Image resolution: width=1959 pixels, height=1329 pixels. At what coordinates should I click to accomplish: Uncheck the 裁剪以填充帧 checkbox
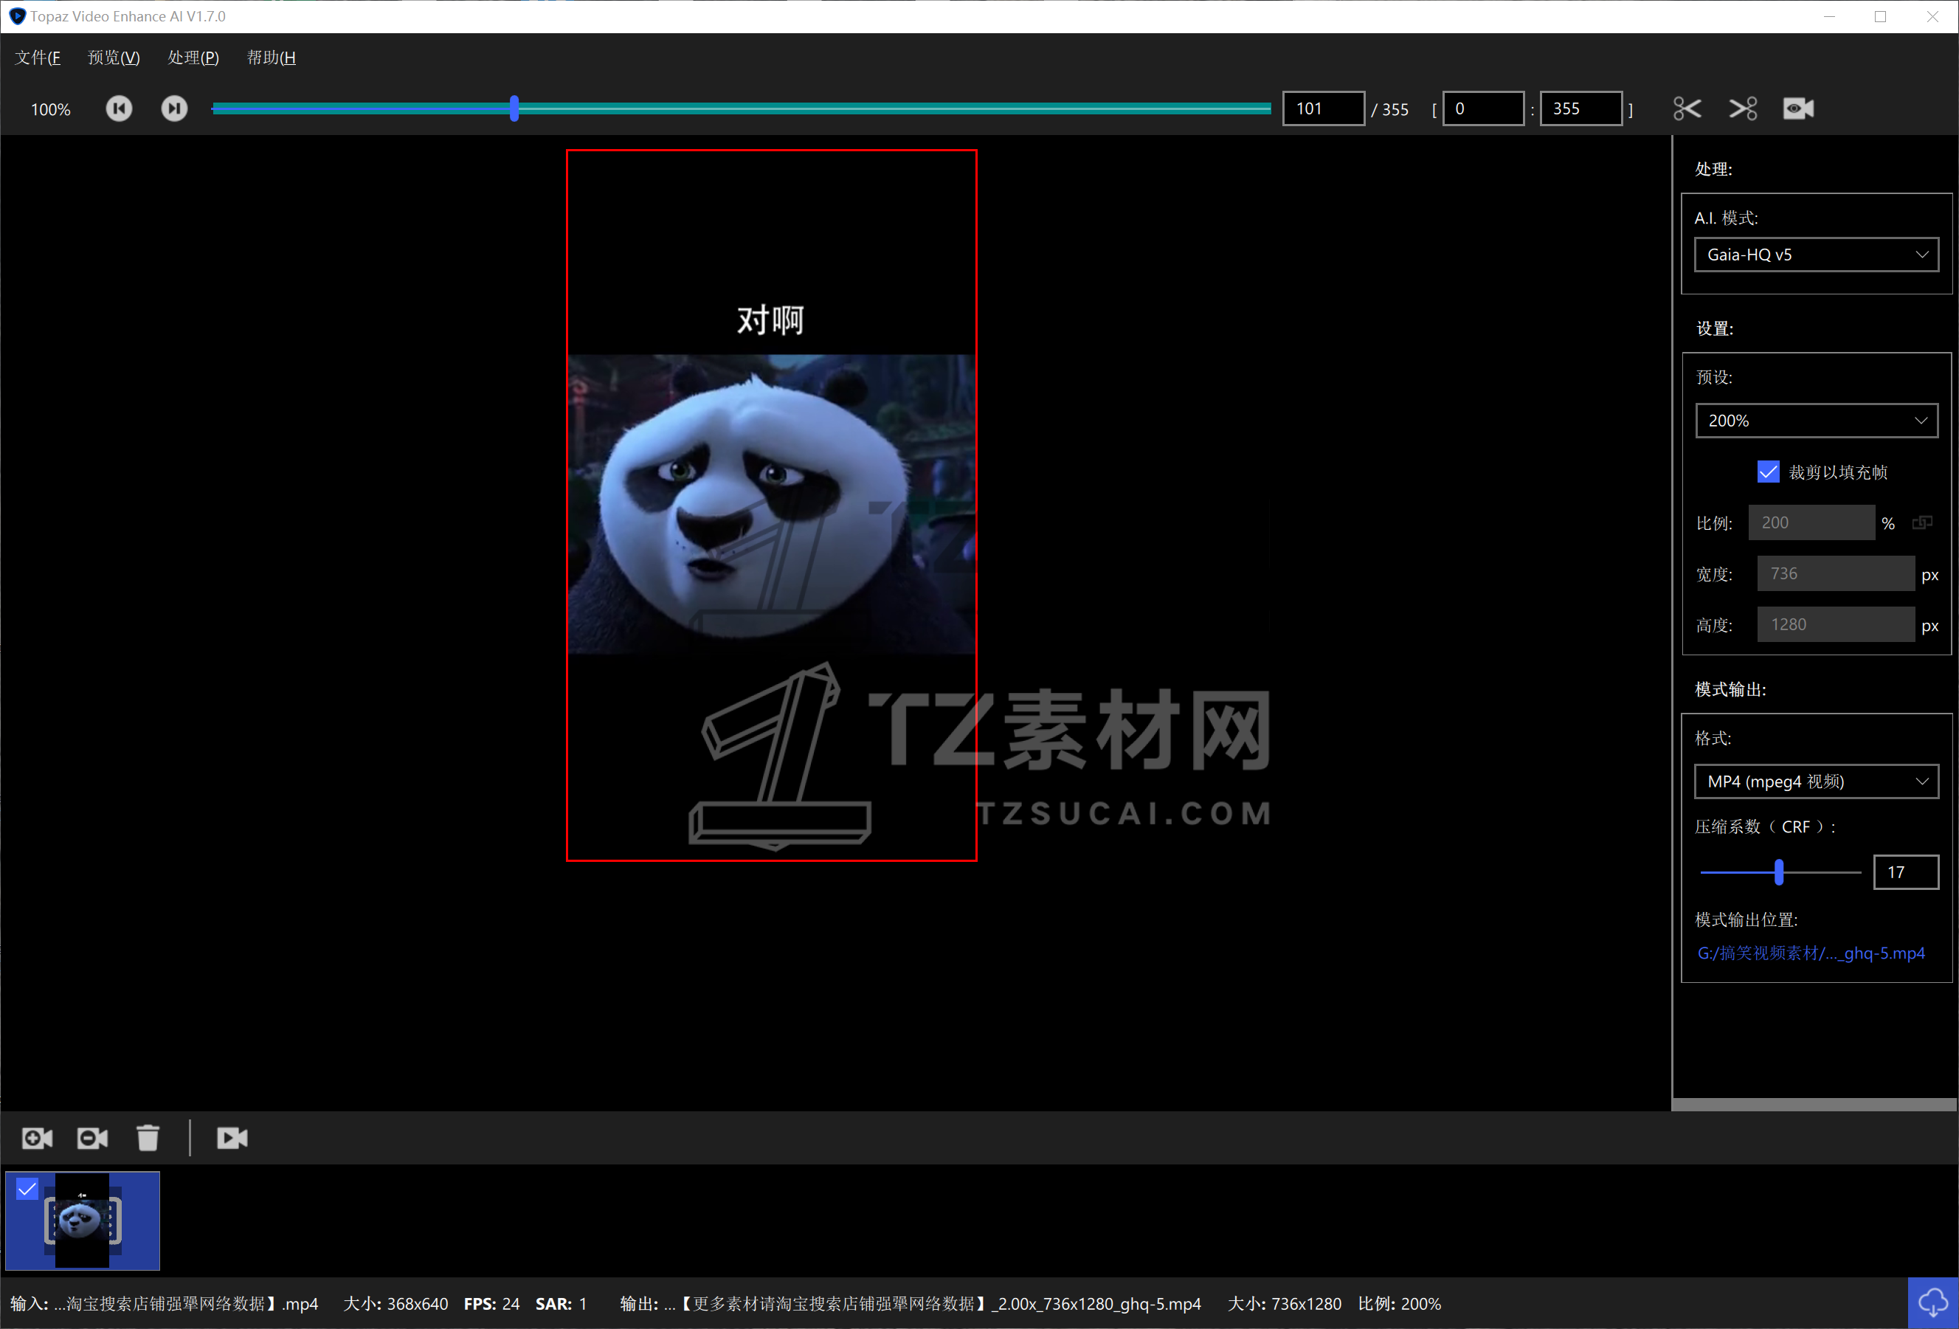point(1769,472)
